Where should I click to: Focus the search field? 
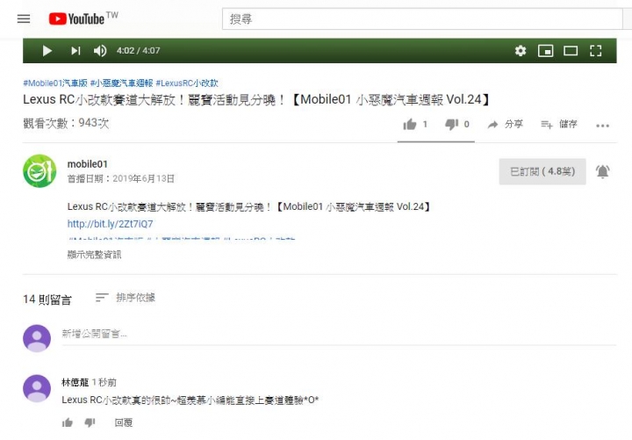[422, 18]
